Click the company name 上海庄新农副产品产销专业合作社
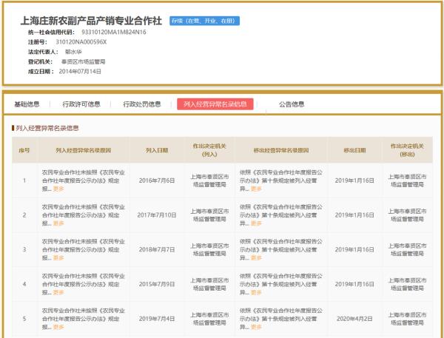Viewport: 444px width, 338px height. click(92, 22)
